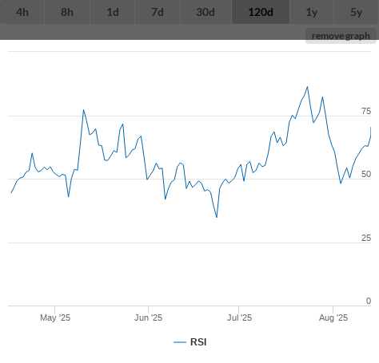Click the Jun '25 axis label

(x=148, y=318)
